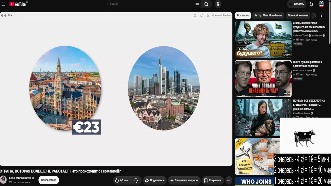Subscribe with the Подписаться button
331x186 pixels.
pos(49,180)
